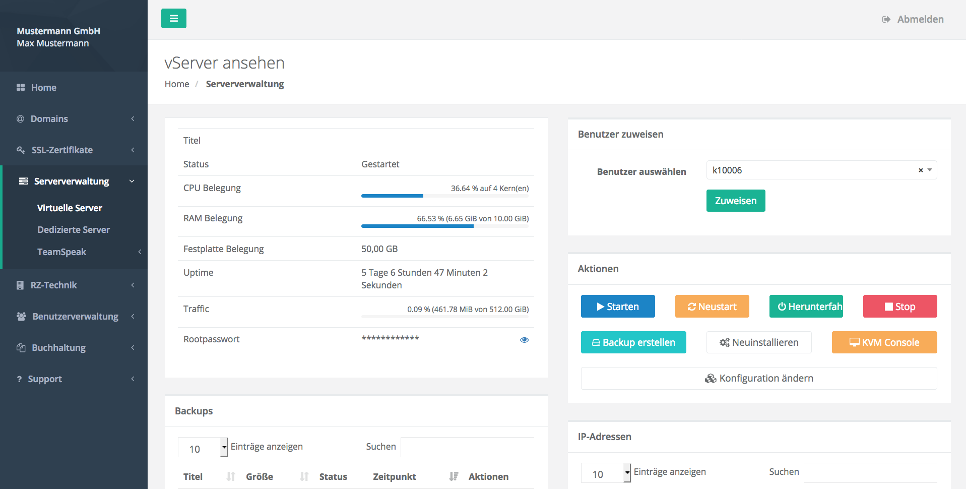Click the Backups Suchen input field

(x=467, y=447)
